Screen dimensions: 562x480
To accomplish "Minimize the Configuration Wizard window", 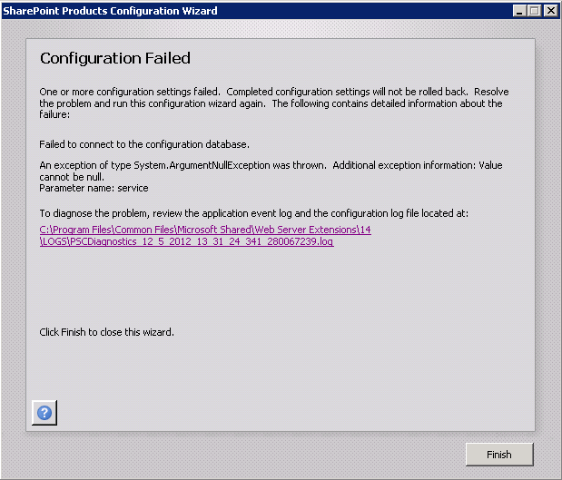I will [519, 11].
